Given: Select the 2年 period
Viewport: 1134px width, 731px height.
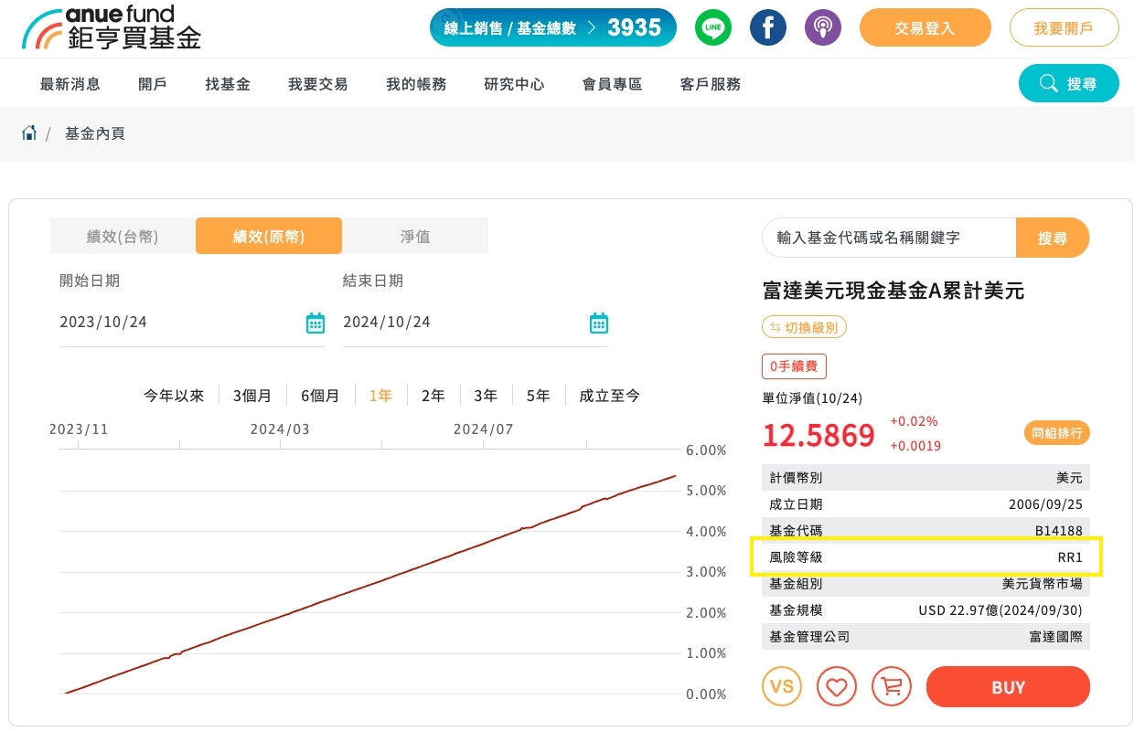Looking at the screenshot, I should pyautogui.click(x=433, y=396).
